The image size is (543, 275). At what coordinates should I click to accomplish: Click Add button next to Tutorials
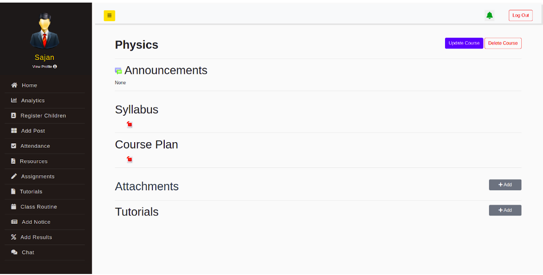click(505, 210)
